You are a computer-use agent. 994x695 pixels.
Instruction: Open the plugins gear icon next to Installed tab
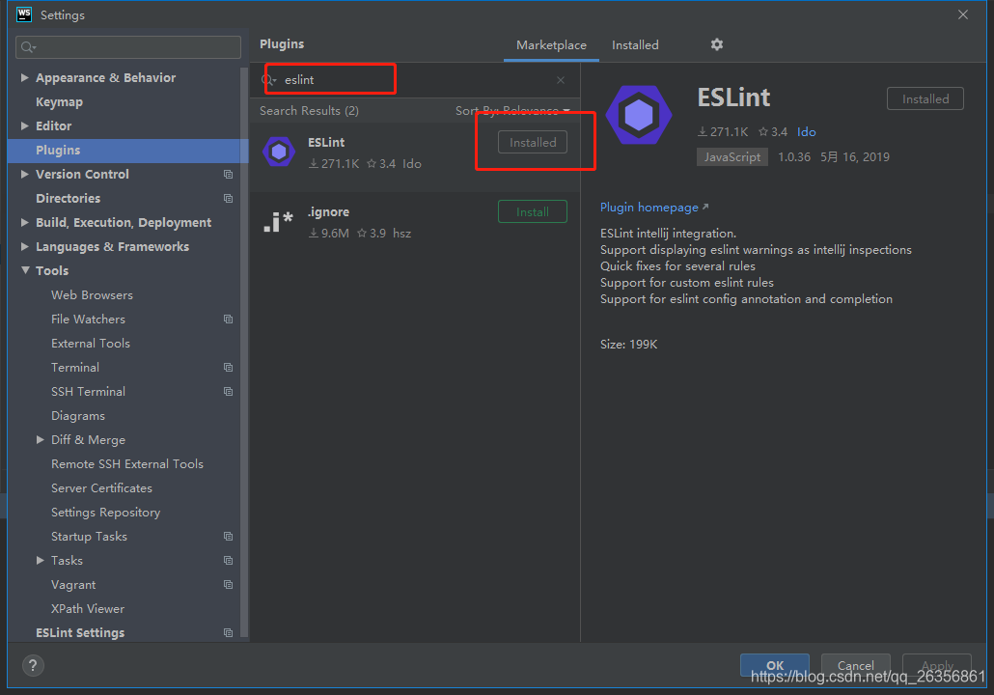pos(716,44)
